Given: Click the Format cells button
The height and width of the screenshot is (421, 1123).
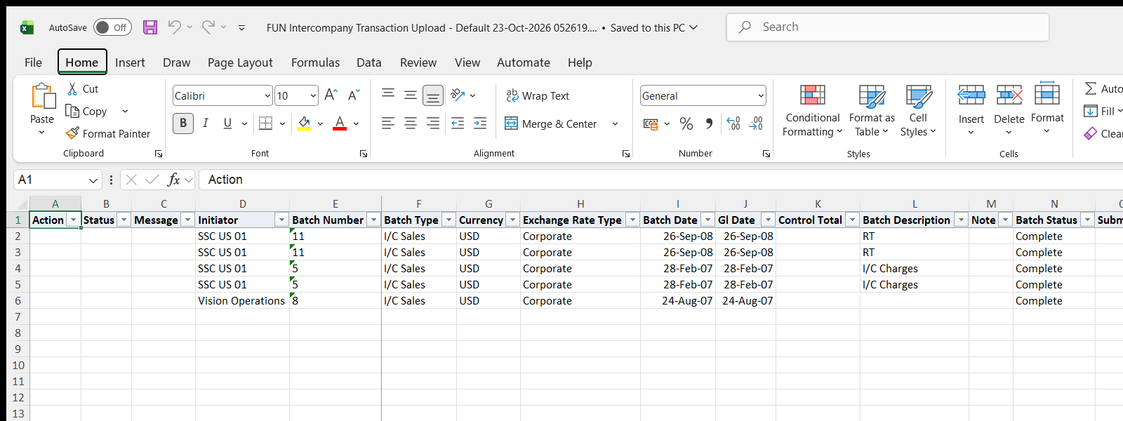Looking at the screenshot, I should tap(1047, 109).
